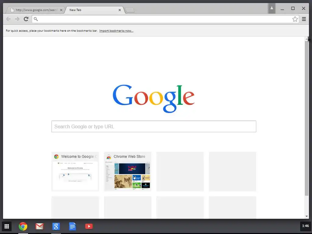This screenshot has height=234, width=312.
Task: Maximize the browser window
Action: tap(293, 8)
